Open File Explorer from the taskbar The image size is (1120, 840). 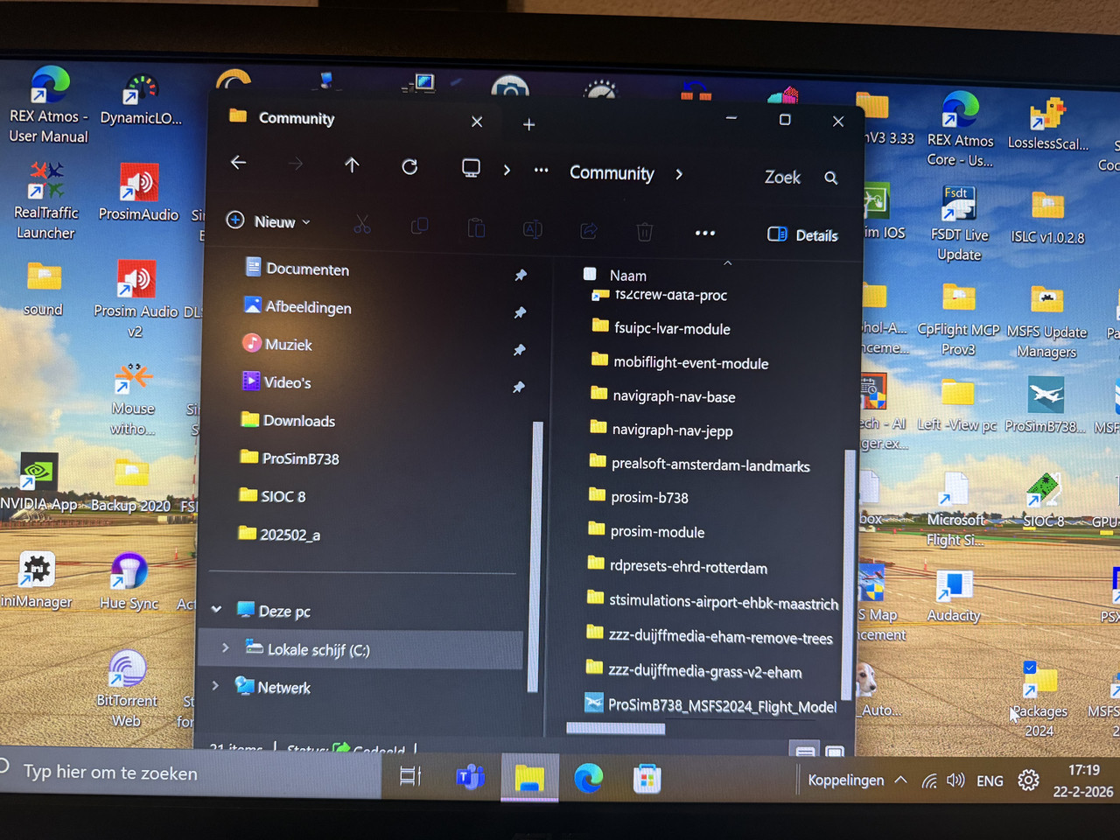(529, 777)
